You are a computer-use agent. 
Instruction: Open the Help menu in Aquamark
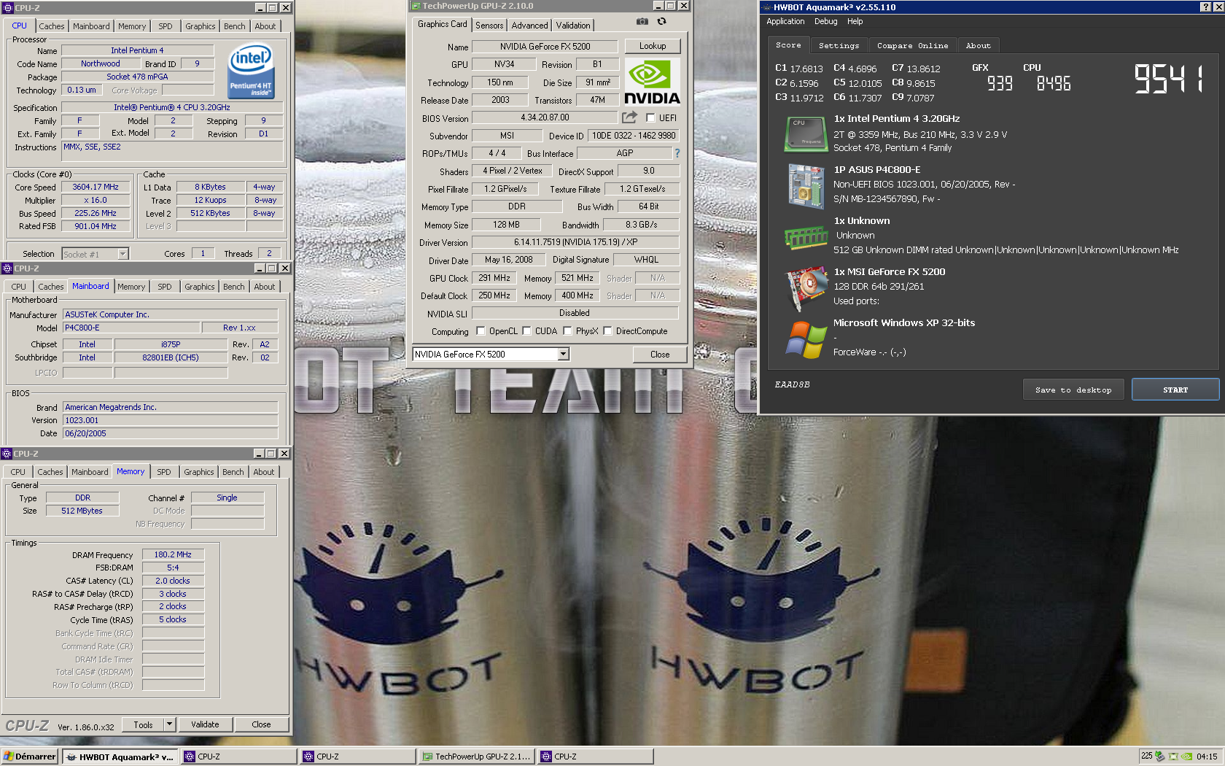point(855,21)
